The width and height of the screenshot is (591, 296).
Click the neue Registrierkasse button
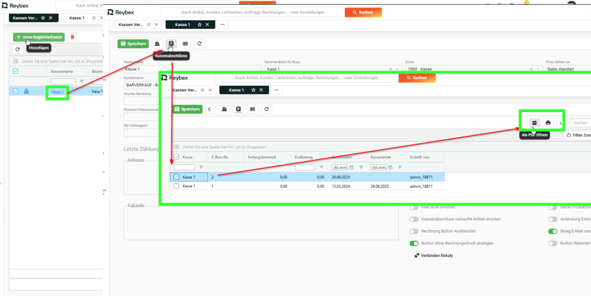tap(39, 37)
